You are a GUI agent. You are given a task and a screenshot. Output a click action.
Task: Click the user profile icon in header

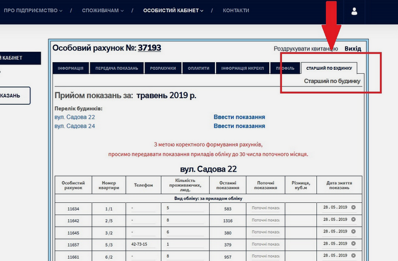click(x=354, y=11)
